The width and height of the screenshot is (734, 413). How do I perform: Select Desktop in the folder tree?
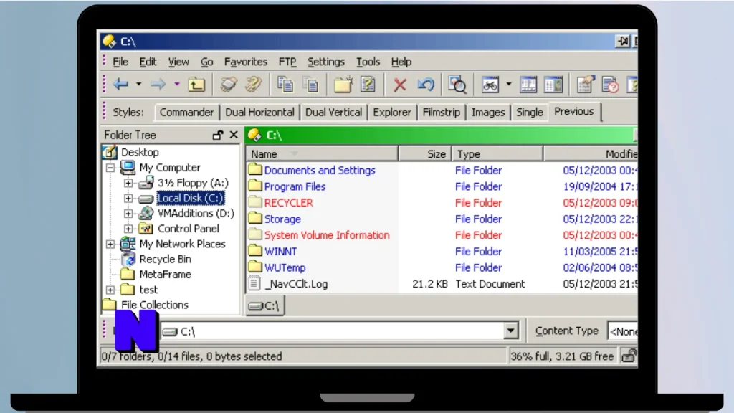click(140, 152)
